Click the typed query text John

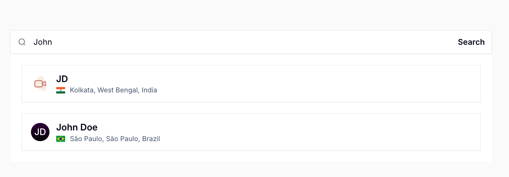point(43,42)
